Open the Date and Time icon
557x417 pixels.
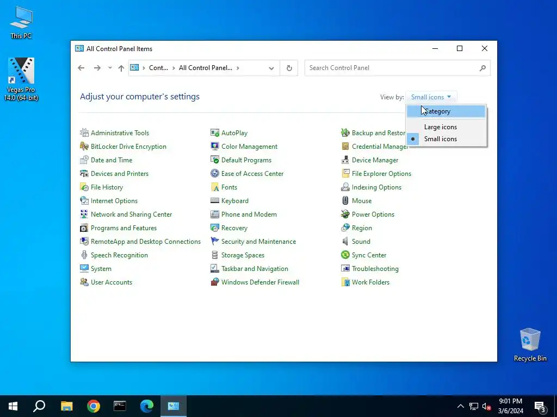pos(84,160)
